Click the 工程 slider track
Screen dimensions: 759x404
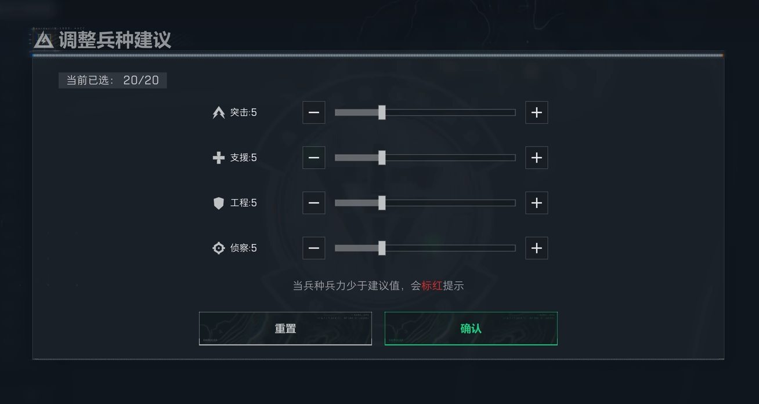pos(425,203)
